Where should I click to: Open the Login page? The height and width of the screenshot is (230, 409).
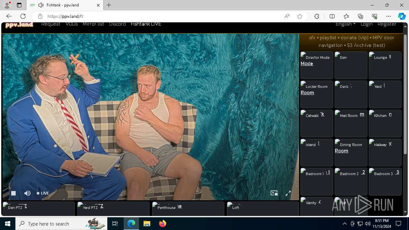pyautogui.click(x=367, y=24)
